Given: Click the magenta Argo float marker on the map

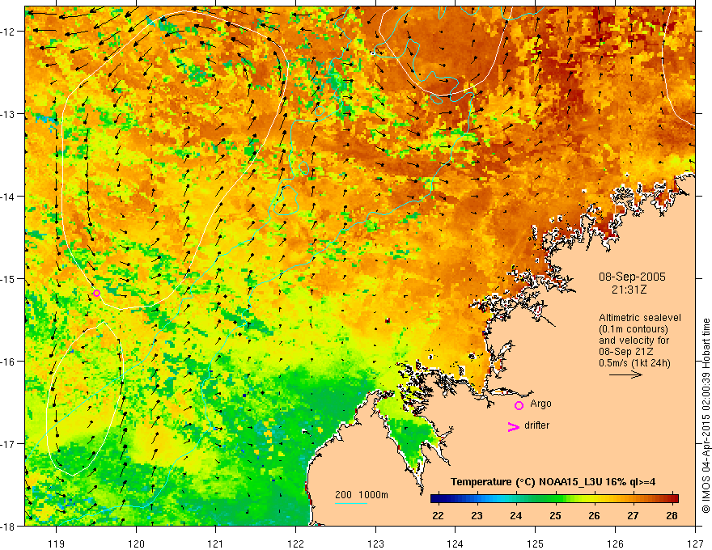Looking at the screenshot, I should [96, 293].
